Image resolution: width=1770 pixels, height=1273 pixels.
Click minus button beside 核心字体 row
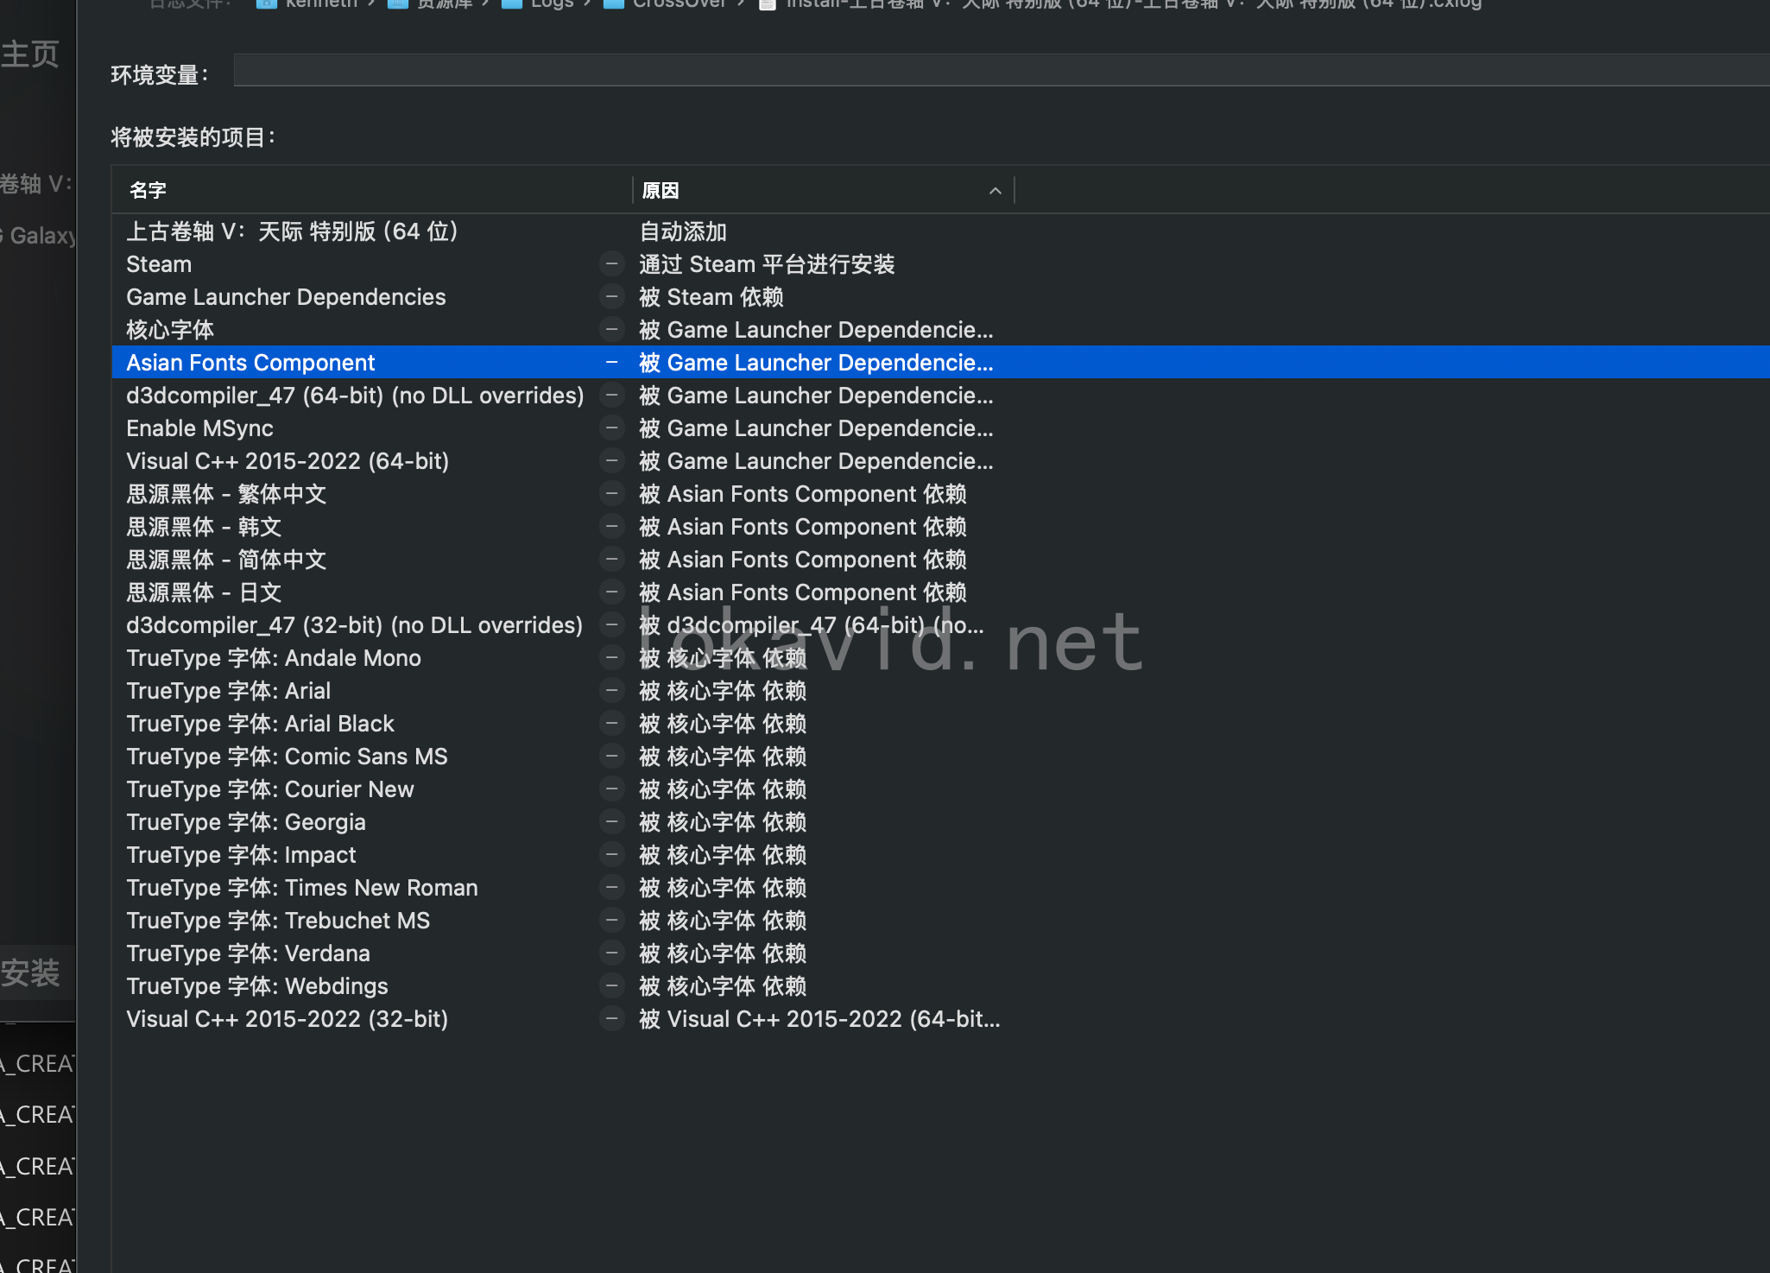[611, 329]
